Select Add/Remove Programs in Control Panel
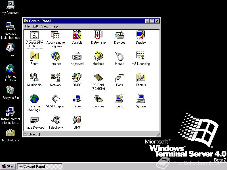The width and height of the screenshot is (227, 170). 56,35
